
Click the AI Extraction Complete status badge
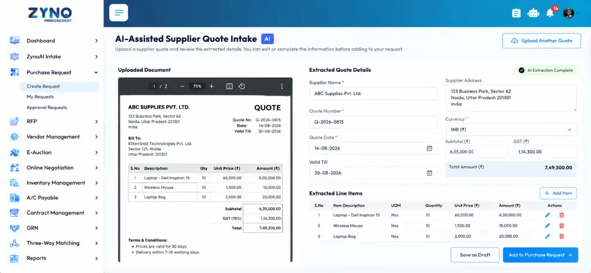tap(545, 70)
